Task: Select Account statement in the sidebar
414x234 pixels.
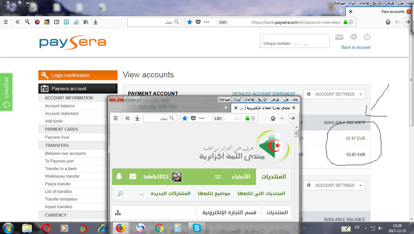Action: 62,113
